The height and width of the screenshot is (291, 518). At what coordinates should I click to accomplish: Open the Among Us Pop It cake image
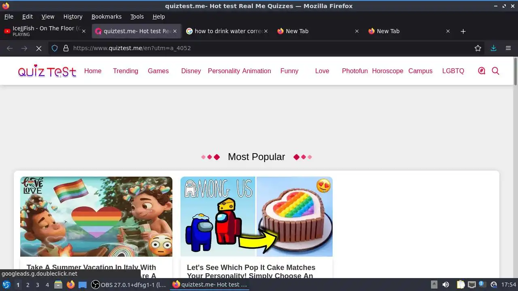(x=257, y=216)
